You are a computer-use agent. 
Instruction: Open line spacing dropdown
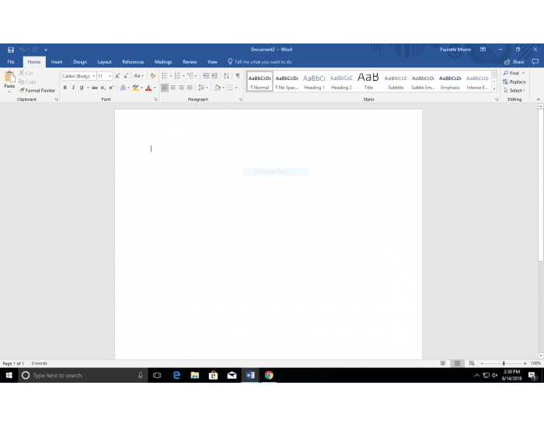tap(204, 88)
